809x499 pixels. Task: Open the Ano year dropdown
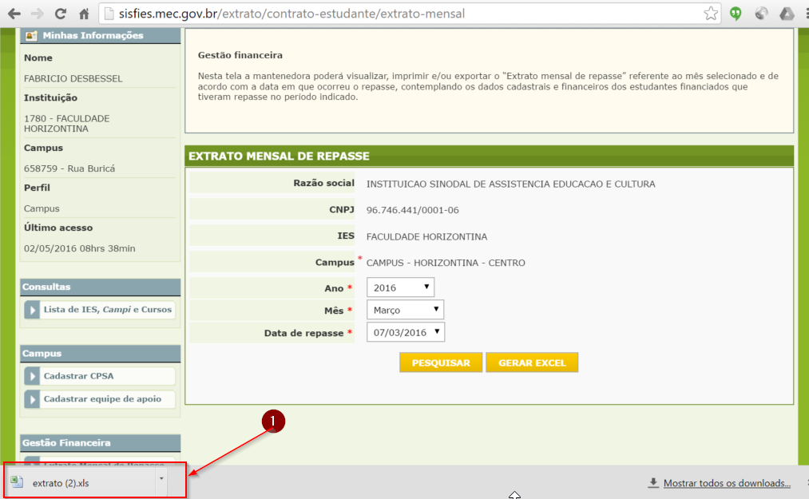(x=400, y=287)
